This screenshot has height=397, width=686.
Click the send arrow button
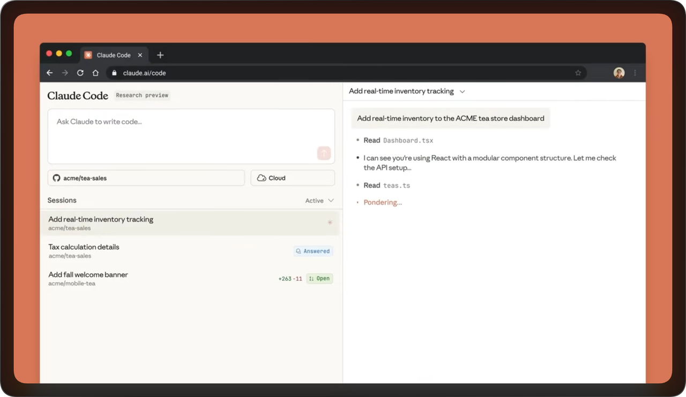click(x=324, y=153)
